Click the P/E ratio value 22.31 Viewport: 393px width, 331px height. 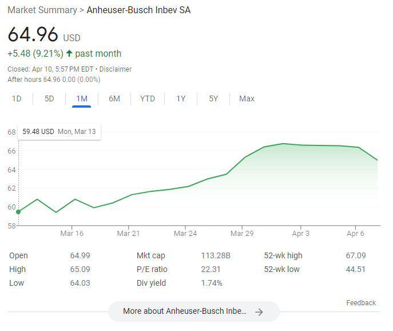tap(211, 269)
